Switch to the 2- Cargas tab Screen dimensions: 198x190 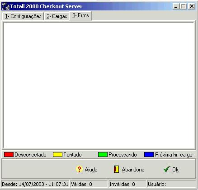point(57,16)
